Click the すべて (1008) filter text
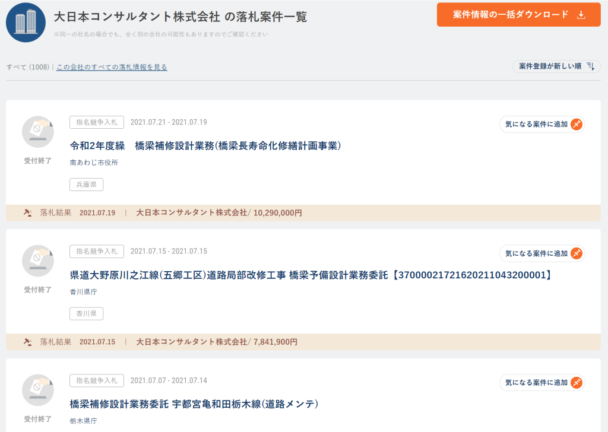608x432 pixels. click(28, 67)
